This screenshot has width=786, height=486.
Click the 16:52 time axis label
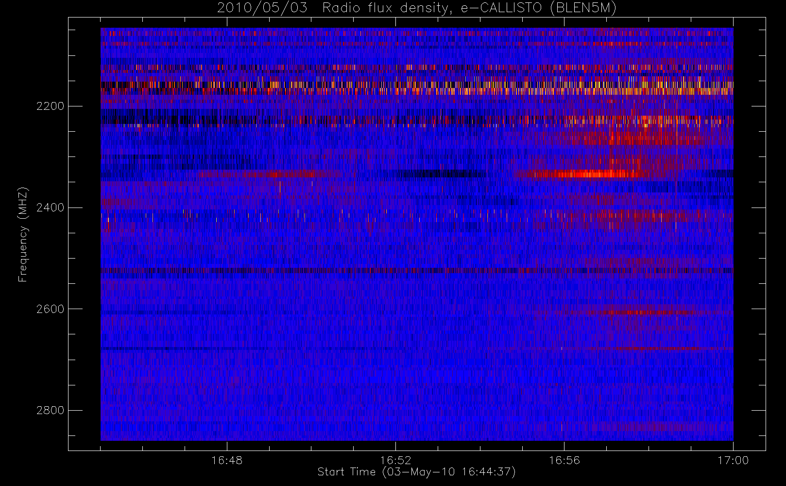(395, 460)
